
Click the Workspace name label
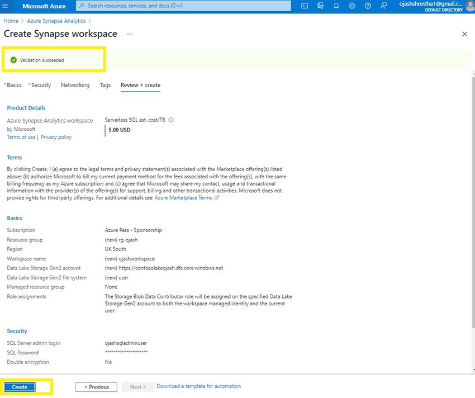[x=26, y=259]
